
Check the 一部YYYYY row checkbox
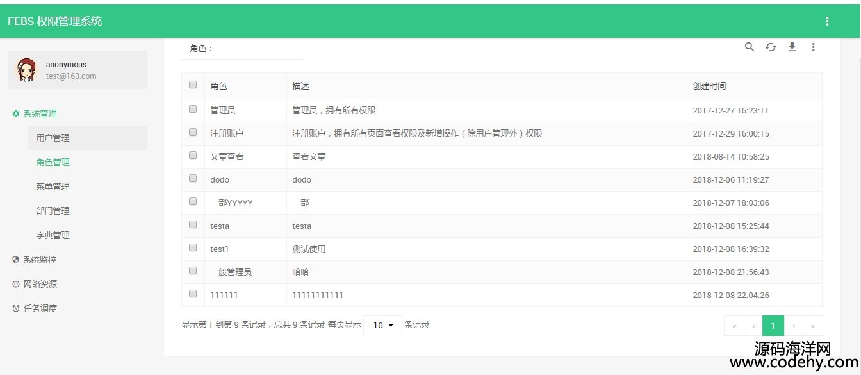(x=193, y=201)
